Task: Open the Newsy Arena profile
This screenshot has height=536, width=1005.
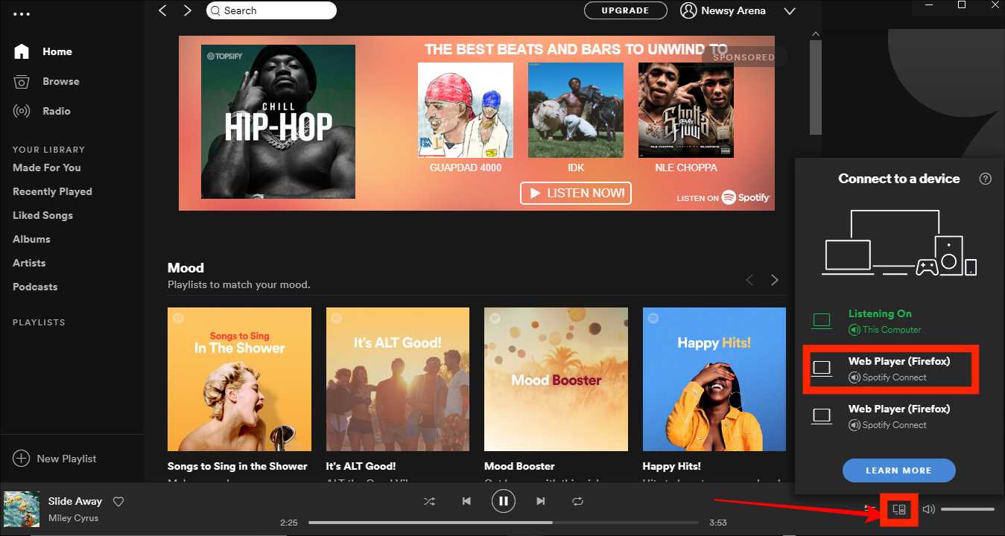Action: [723, 10]
